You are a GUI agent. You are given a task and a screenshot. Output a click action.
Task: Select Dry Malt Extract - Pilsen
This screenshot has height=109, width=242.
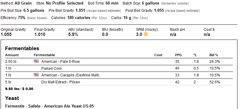61,82
